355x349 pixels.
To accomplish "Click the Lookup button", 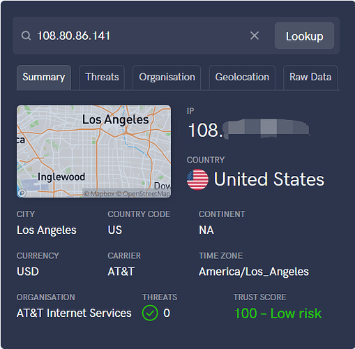I will [x=304, y=36].
